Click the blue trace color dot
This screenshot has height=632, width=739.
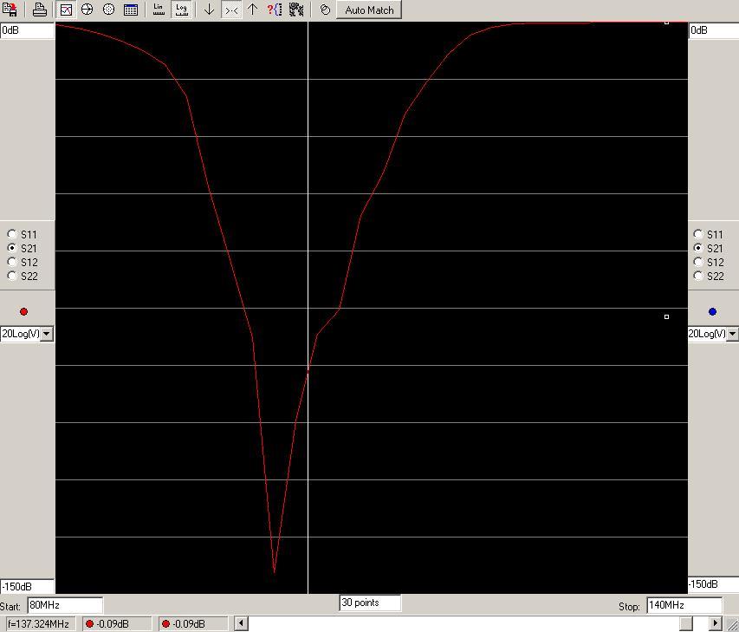point(712,312)
